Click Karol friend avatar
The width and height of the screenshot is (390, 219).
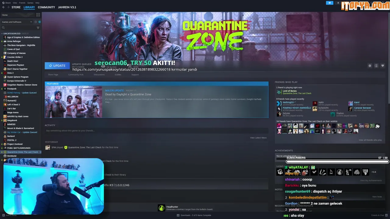point(351,103)
